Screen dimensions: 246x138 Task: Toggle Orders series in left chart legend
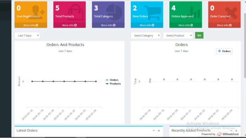[112, 80]
